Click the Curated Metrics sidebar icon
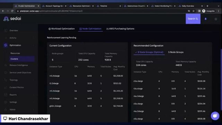222x125 pixels. pyautogui.click(x=6, y=87)
